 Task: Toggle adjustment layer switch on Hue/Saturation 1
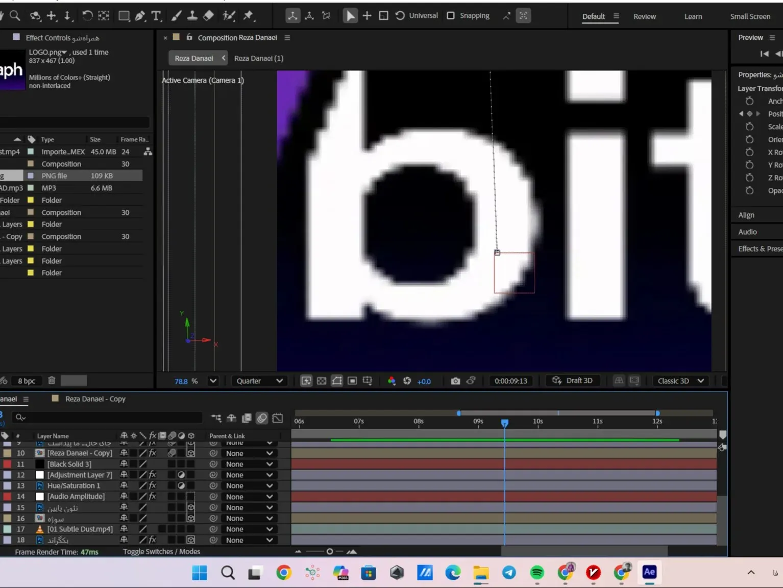181,486
